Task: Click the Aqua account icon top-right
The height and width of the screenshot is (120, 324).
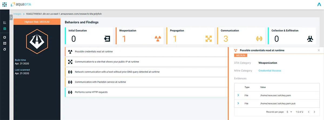Action: tap(319, 5)
